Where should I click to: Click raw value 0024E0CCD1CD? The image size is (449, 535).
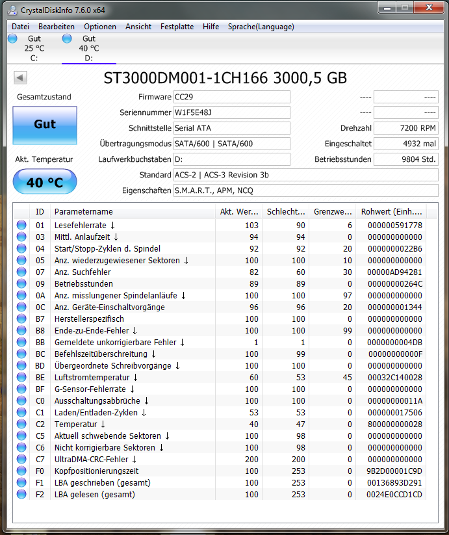tap(394, 495)
